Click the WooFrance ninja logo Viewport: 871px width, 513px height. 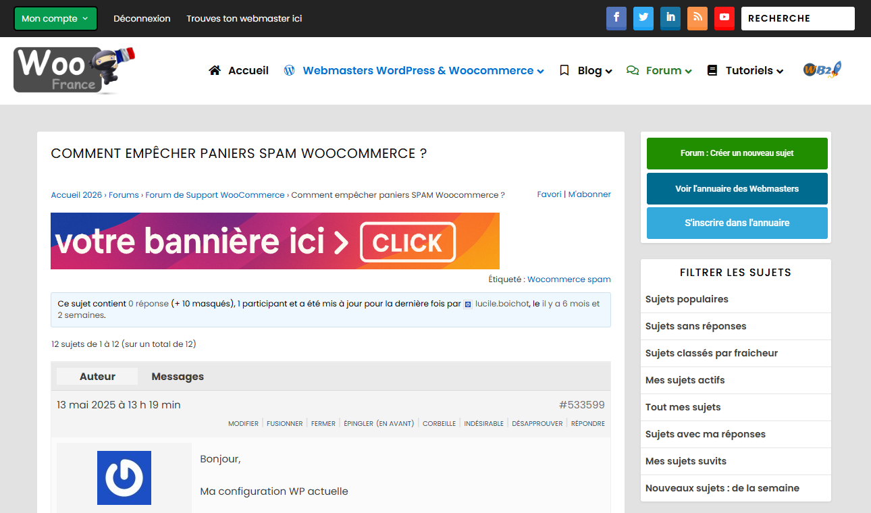[73, 70]
